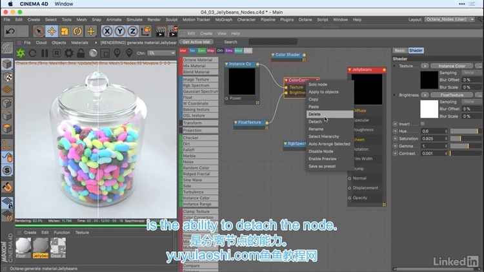Restart render with the circular arrow icon

32,53
